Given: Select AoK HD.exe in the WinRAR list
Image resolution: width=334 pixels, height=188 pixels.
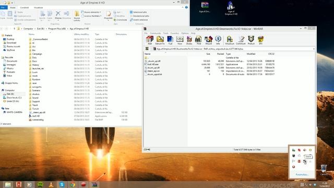Looking at the screenshot, I should (x=153, y=64).
